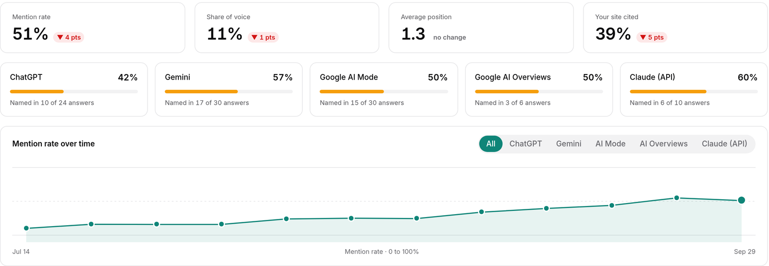Image resolution: width=769 pixels, height=266 pixels.
Task: Click the first data point on Jul 14
Action: coord(26,228)
